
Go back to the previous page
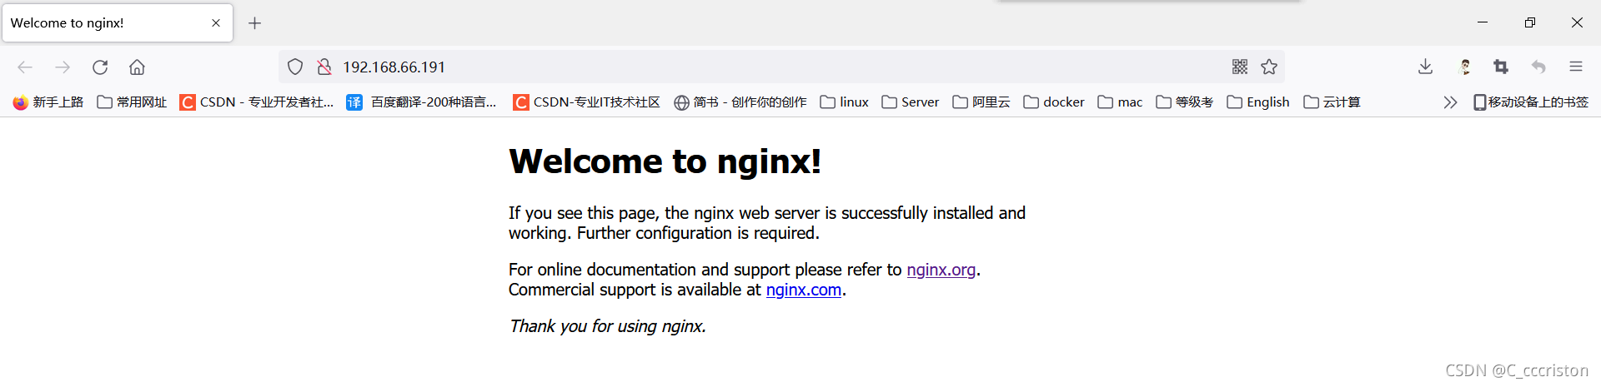click(x=25, y=67)
